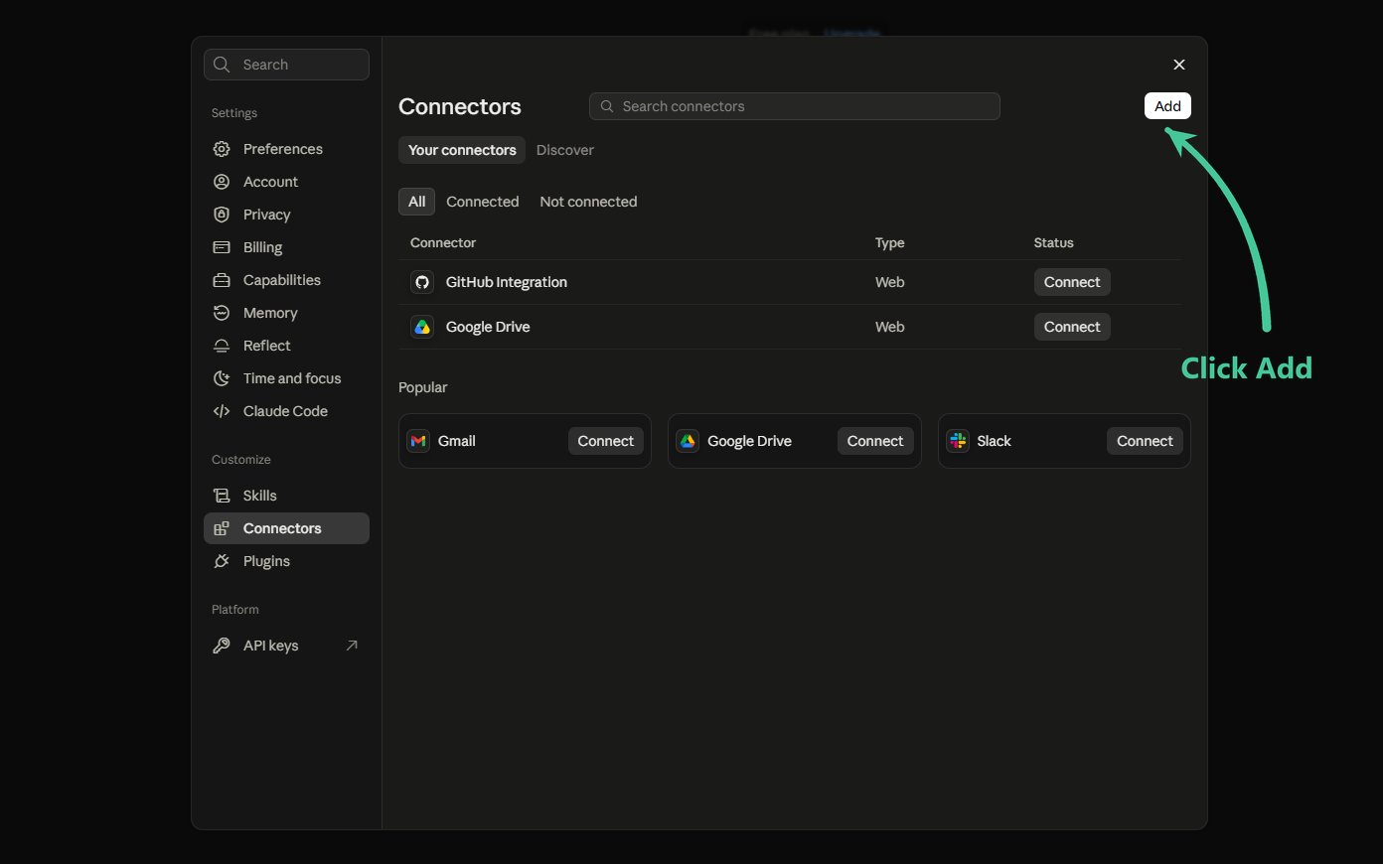The image size is (1383, 864).
Task: Open Privacy settings page
Action: (x=286, y=215)
